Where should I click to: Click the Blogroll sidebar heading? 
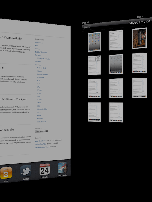click(x=39, y=138)
